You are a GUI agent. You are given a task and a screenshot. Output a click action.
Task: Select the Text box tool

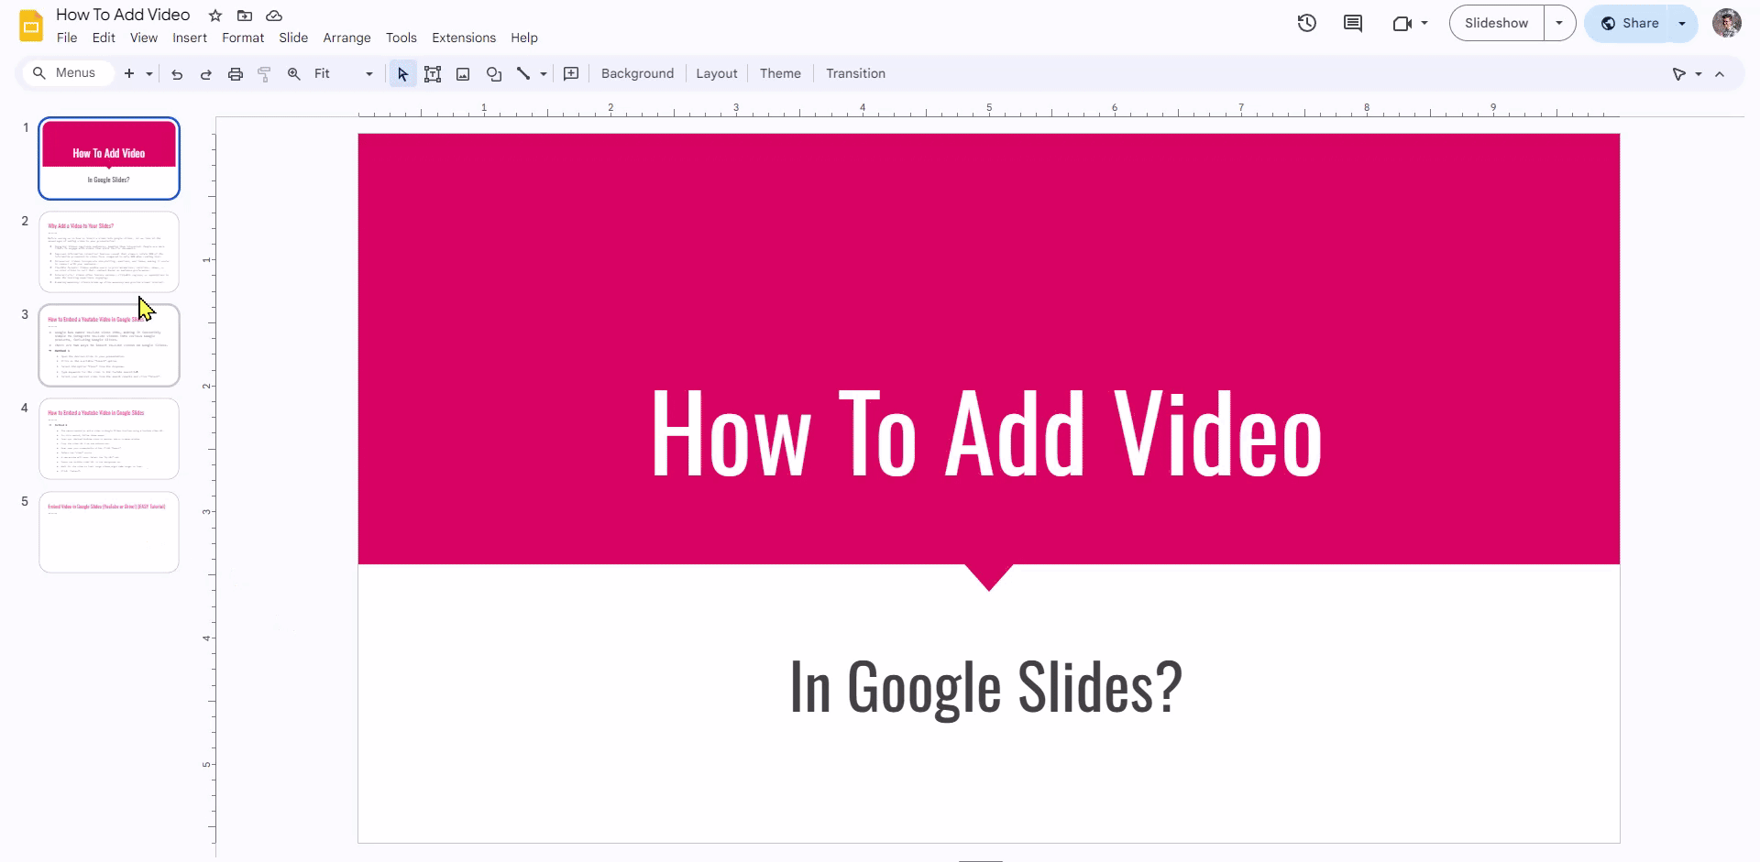tap(432, 73)
